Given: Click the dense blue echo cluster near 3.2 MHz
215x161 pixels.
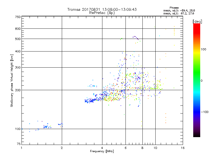Looking at the screenshot, I should 89,101.
